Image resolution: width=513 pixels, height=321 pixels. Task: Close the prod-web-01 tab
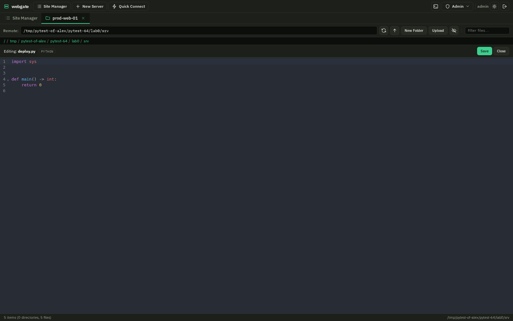[83, 18]
